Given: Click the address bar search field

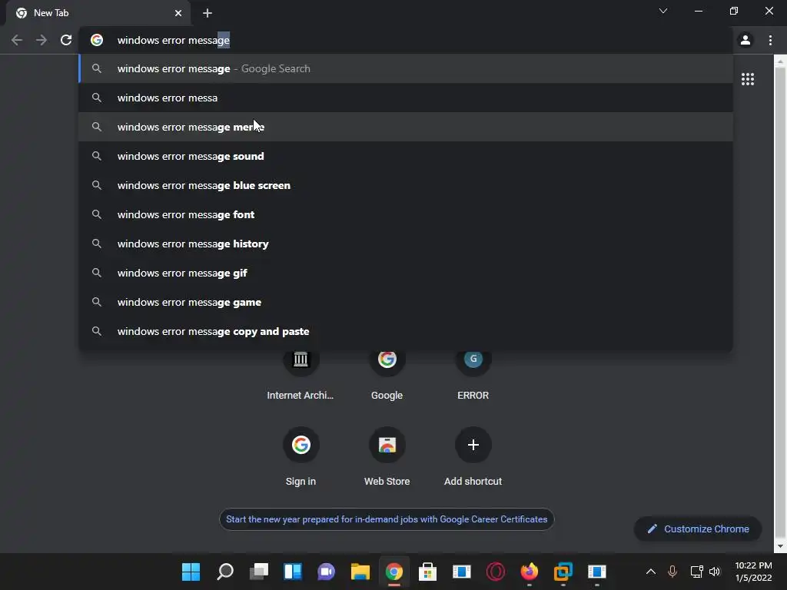Looking at the screenshot, I should click(406, 40).
